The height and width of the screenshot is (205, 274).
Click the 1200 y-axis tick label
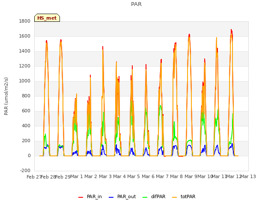coord(25,66)
